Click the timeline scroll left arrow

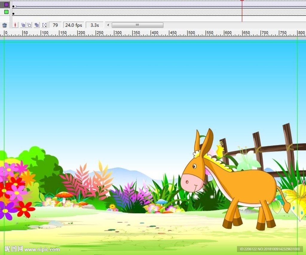(x=108, y=25)
